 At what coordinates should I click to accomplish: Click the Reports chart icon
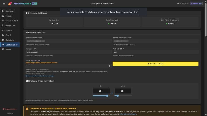3,30
